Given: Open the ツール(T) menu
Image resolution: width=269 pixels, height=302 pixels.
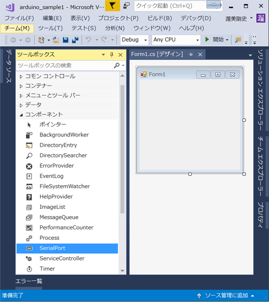Looking at the screenshot, I should [50, 28].
